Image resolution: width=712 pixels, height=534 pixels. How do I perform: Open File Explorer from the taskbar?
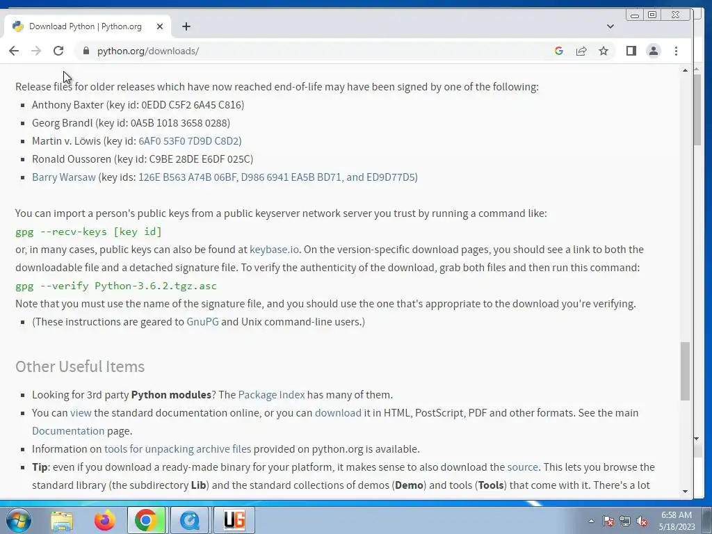click(62, 520)
